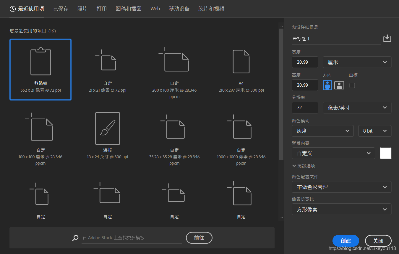
Task: Click the height field showing 20.99
Action: 305,85
